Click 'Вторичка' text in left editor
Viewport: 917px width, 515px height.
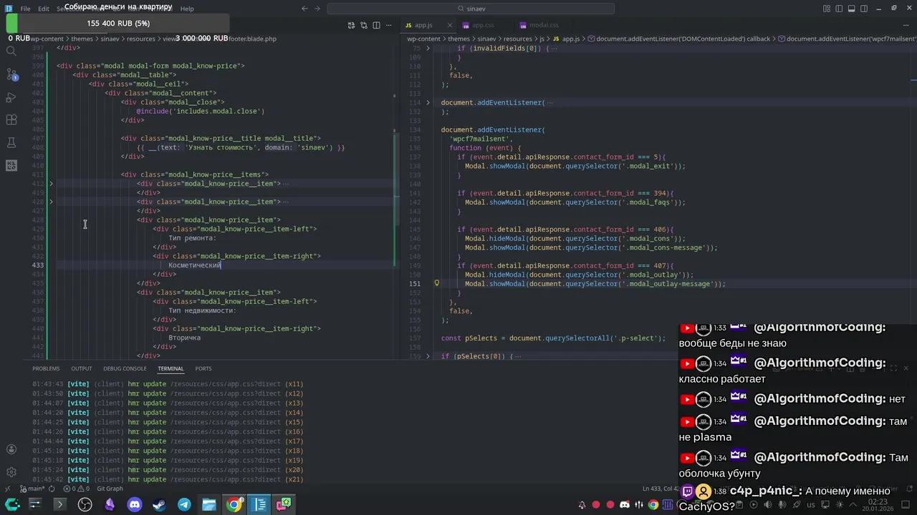[x=184, y=338]
